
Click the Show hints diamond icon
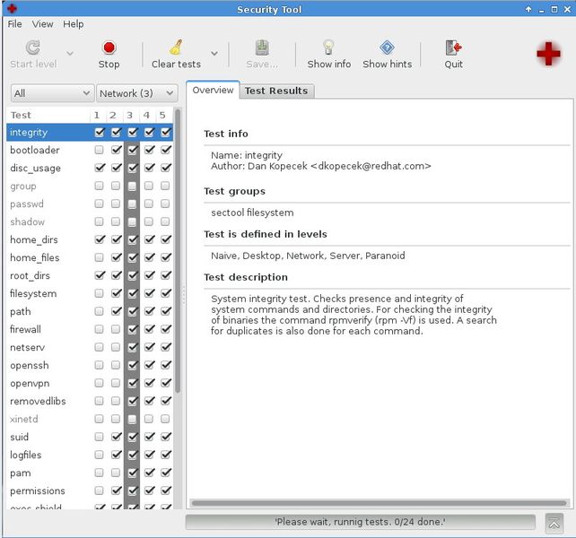[x=387, y=48]
